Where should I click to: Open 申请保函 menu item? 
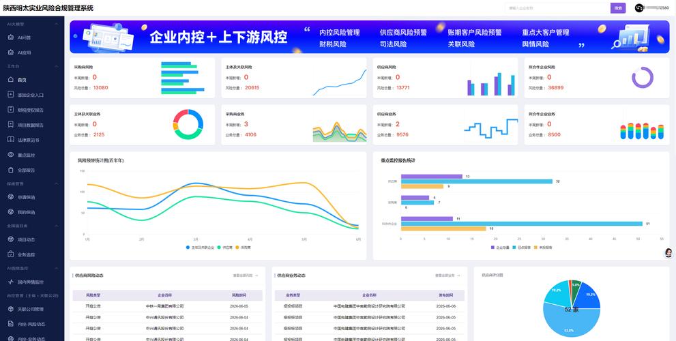[x=32, y=197]
